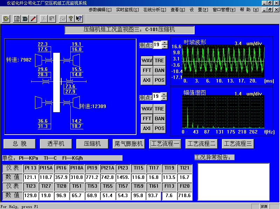
Task: Click the lower 测点 number input field
Action: click(157, 96)
